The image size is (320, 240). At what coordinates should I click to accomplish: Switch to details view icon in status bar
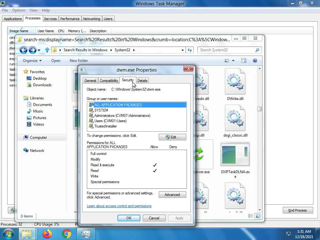click(x=250, y=216)
